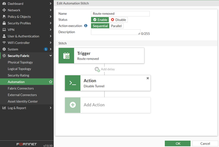Click the VPN monitor icon
219x147 pixels.
click(4, 30)
